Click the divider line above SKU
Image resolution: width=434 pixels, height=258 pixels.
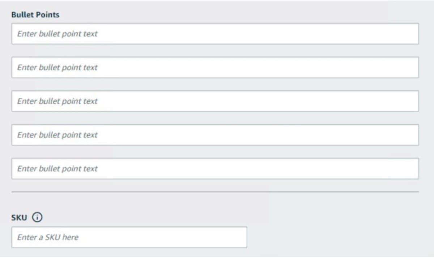click(x=215, y=192)
